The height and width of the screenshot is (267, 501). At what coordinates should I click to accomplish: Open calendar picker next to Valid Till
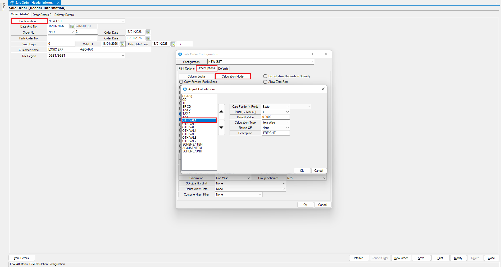coord(122,44)
